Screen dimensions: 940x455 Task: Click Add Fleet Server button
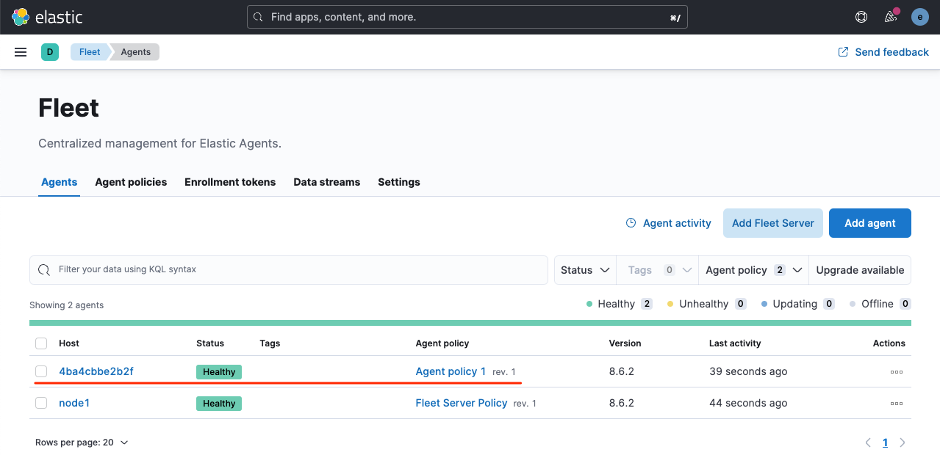773,223
